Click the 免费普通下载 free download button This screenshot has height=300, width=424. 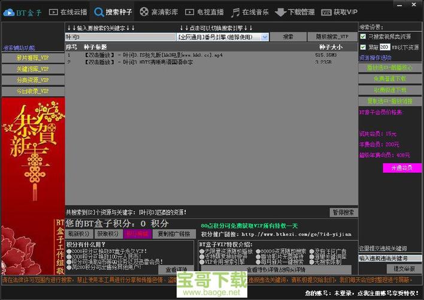coord(390,79)
